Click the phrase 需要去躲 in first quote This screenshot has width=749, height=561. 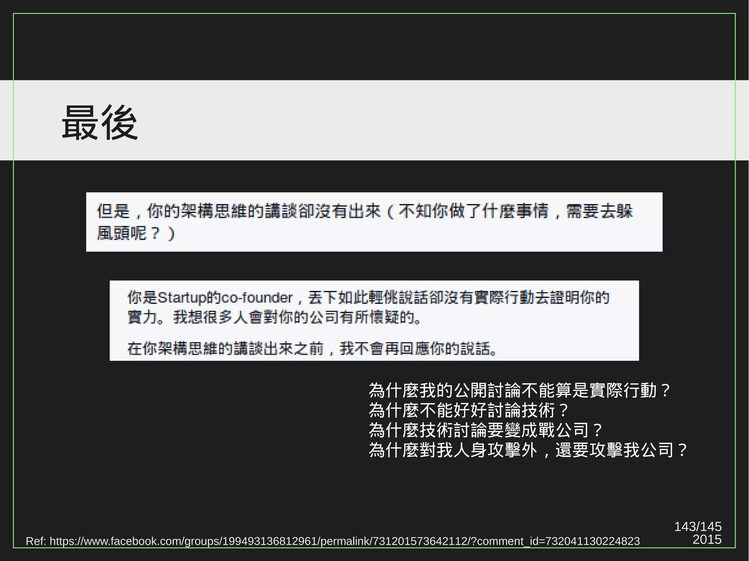click(x=600, y=211)
